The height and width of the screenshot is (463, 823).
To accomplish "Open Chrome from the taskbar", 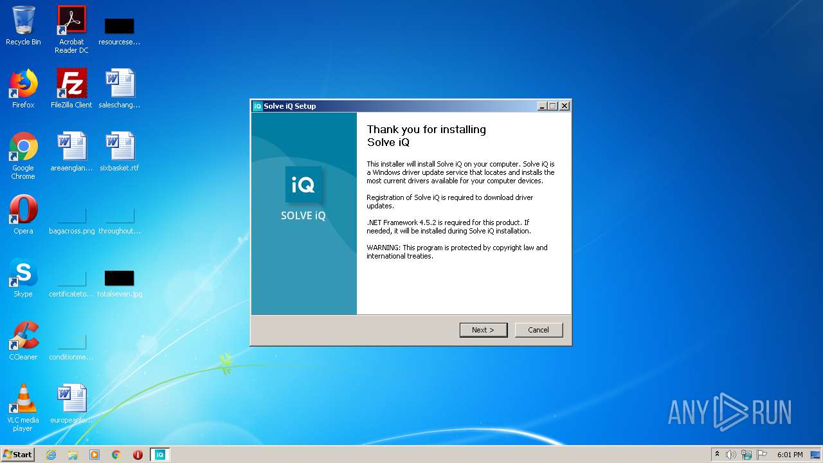I will click(116, 455).
